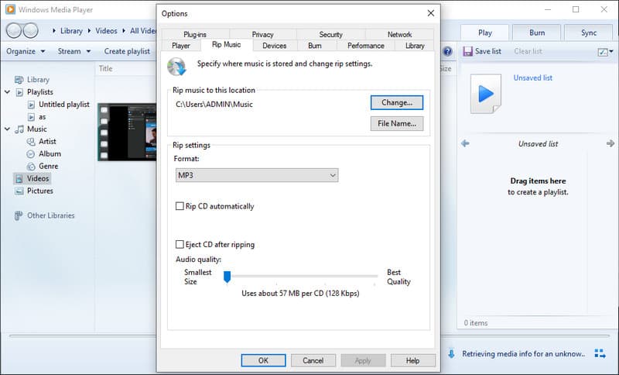Image resolution: width=619 pixels, height=375 pixels.
Task: Go to next list using right arrow
Action: point(610,143)
